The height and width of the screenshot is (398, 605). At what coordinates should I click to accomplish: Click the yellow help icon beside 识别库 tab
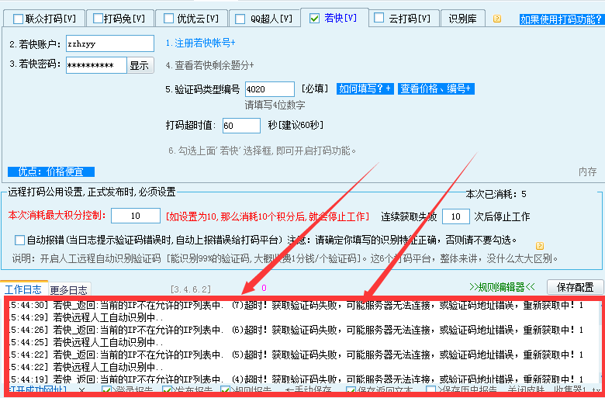pos(497,18)
